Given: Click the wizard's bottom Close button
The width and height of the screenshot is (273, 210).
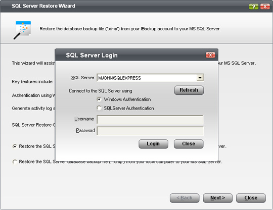Looking at the screenshot, I should point(251,198).
